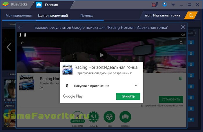Click the first download icon in right column

(x=191, y=42)
